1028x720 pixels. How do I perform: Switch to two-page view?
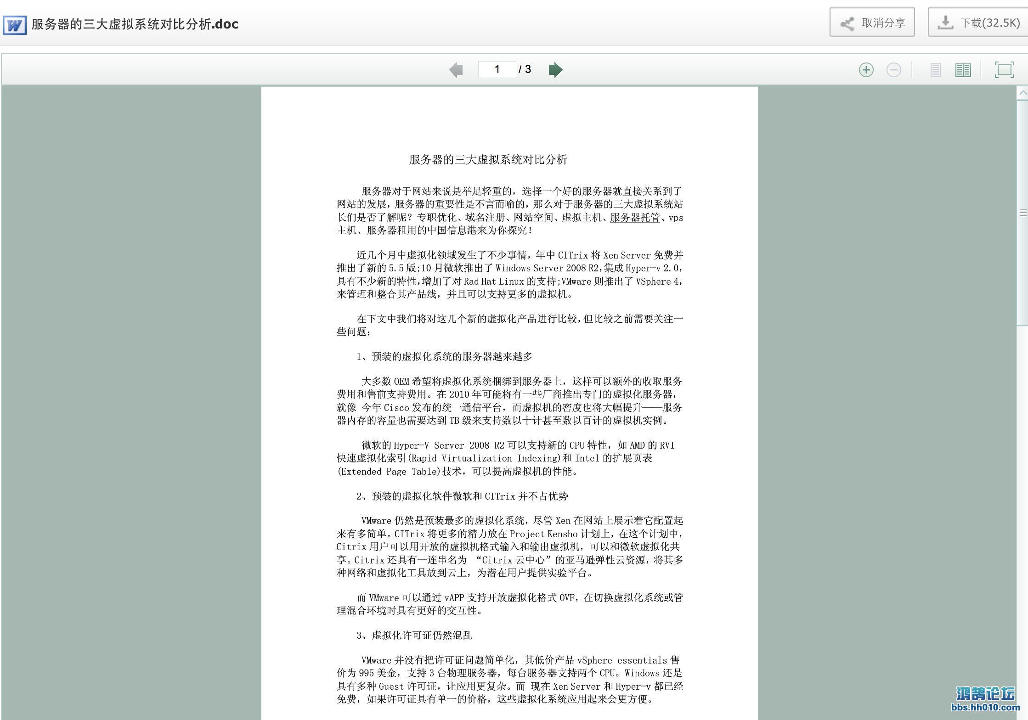(x=963, y=70)
